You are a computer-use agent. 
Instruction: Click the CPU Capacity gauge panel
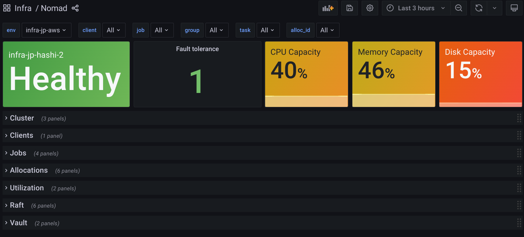(306, 74)
